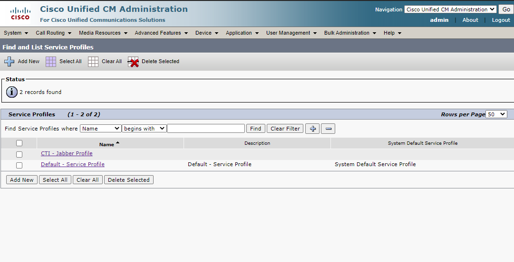Viewport: 514px width, 262px height.
Task: Open the Rows per Page dropdown
Action: (x=496, y=114)
